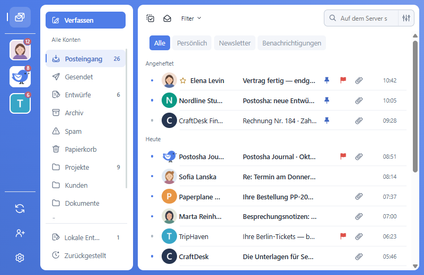Image resolution: width=424 pixels, height=275 pixels.
Task: Click the attachment paperclip on Elena Levin's message
Action: point(359,80)
